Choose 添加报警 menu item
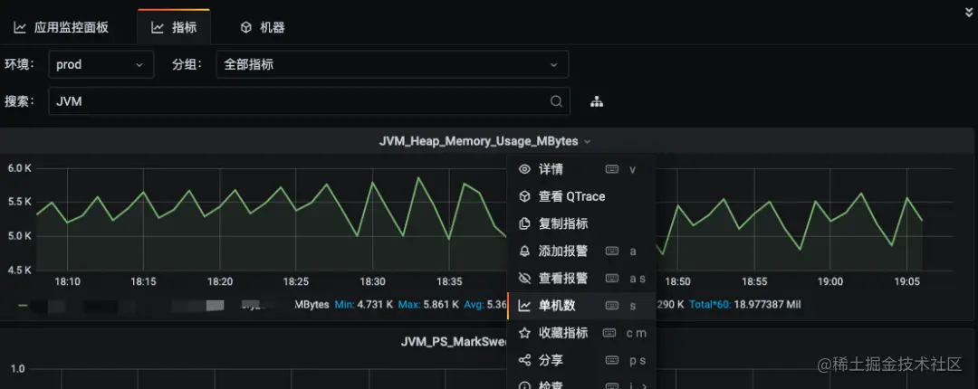 click(x=581, y=251)
